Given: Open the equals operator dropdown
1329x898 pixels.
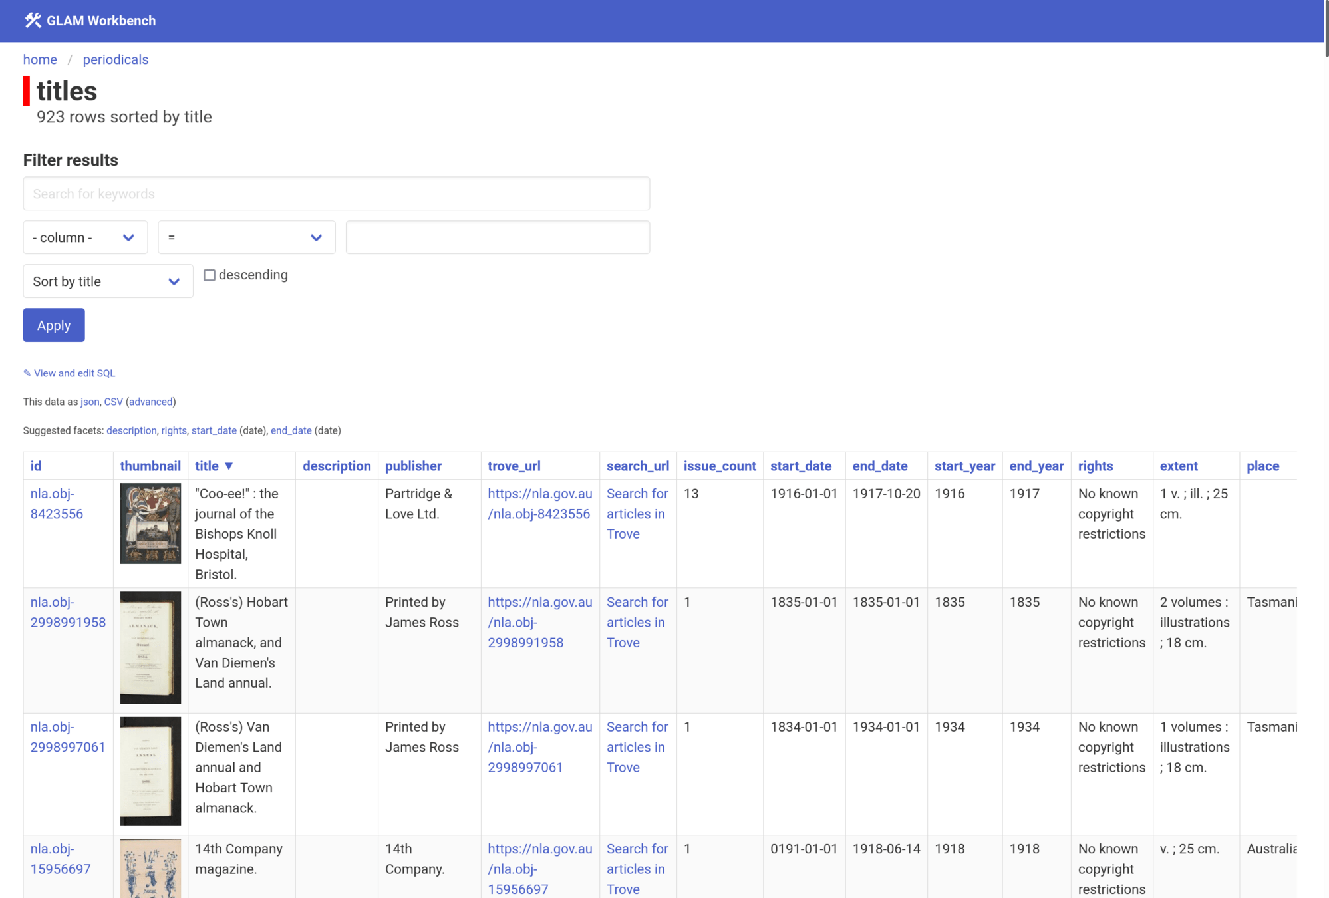Looking at the screenshot, I should click(x=246, y=237).
